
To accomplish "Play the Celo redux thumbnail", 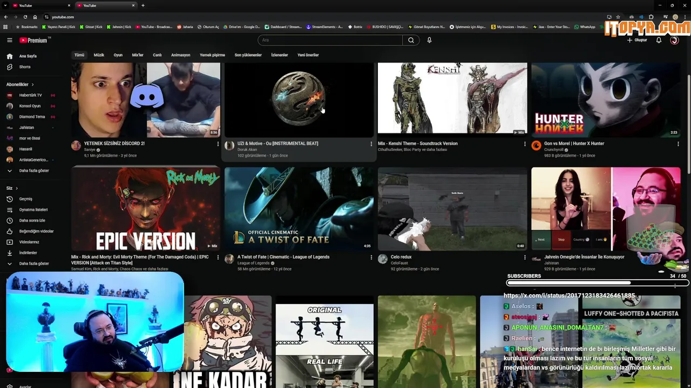I will tap(452, 209).
